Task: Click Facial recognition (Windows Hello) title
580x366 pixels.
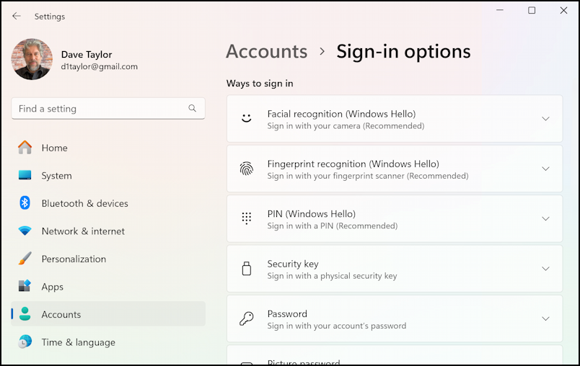Action: pyautogui.click(x=341, y=114)
